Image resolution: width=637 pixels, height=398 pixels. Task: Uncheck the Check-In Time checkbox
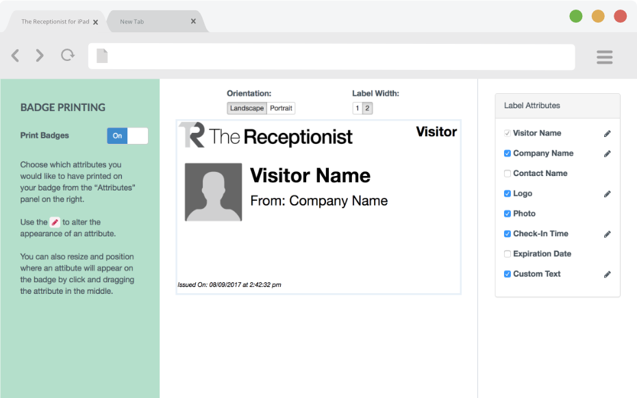(x=508, y=234)
